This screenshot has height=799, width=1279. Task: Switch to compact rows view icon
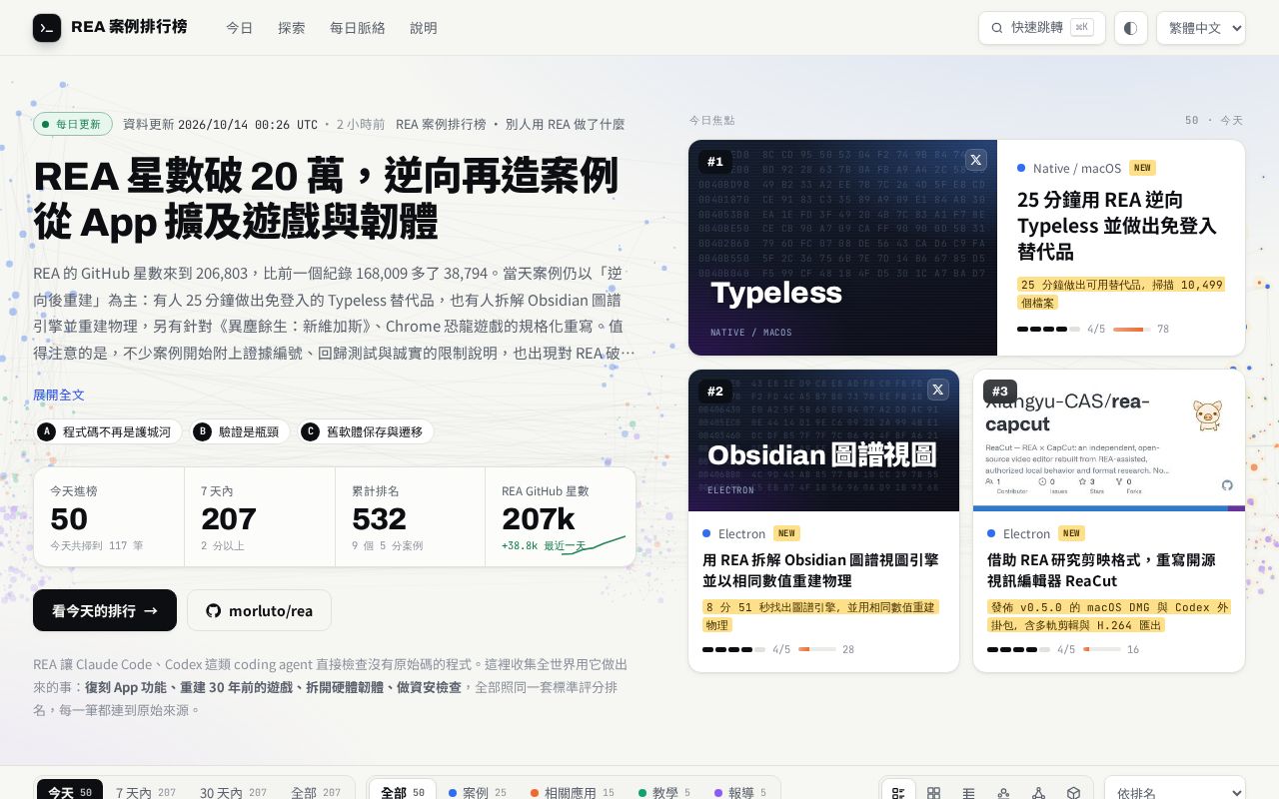(x=968, y=793)
